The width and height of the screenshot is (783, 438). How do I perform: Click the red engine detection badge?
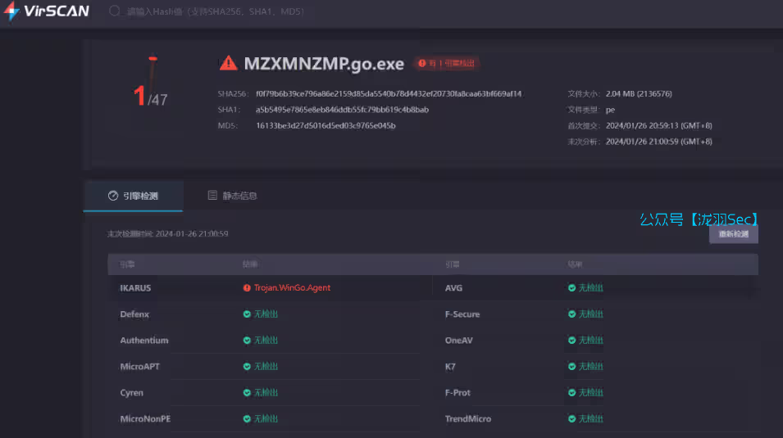point(446,63)
